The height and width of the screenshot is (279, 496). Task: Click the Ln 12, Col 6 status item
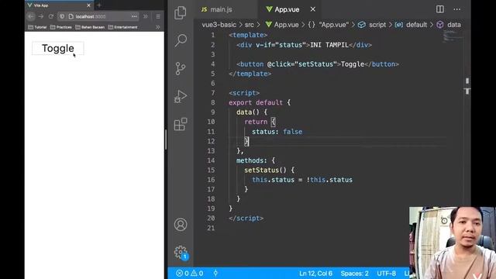(x=315, y=274)
